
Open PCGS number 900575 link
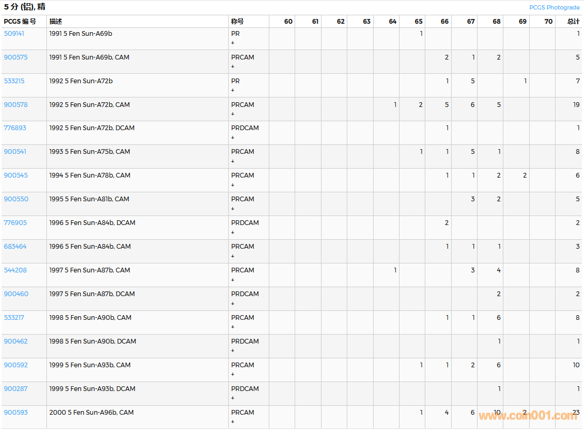(x=16, y=57)
